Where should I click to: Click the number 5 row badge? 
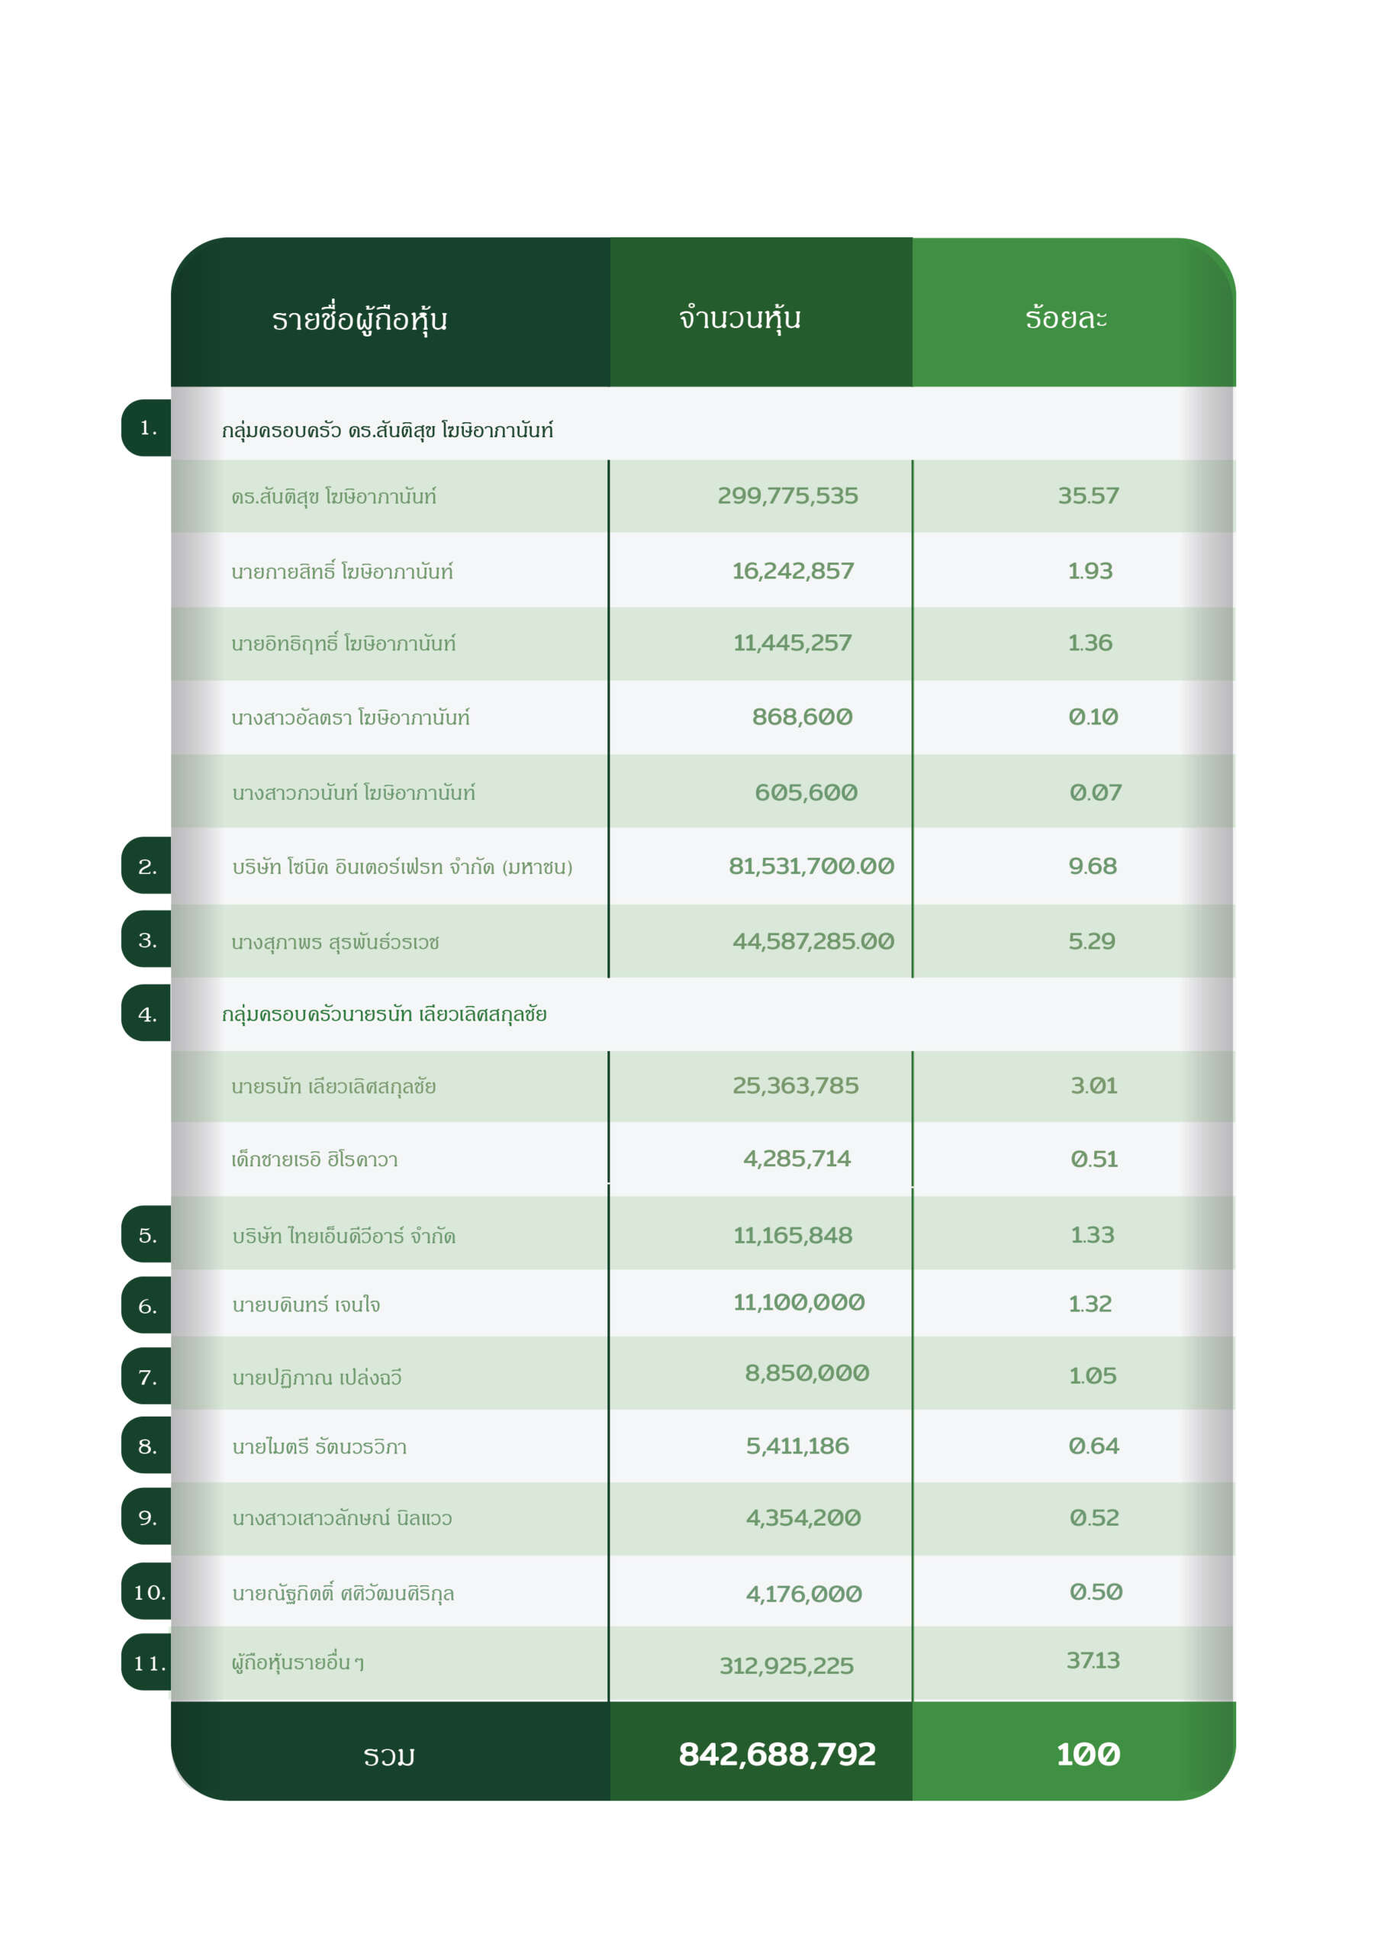point(147,1235)
